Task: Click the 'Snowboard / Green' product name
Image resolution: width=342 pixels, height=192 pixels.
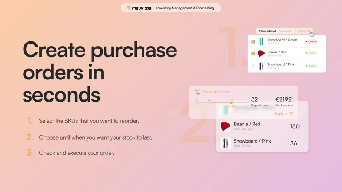Action: pos(282,40)
